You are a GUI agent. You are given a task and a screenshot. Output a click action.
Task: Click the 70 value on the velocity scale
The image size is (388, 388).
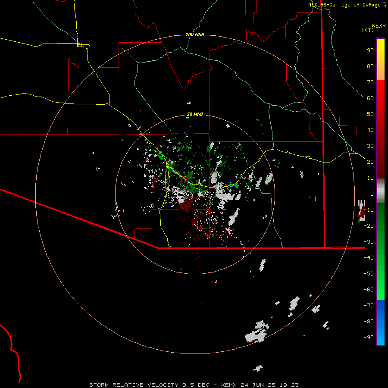click(370, 82)
